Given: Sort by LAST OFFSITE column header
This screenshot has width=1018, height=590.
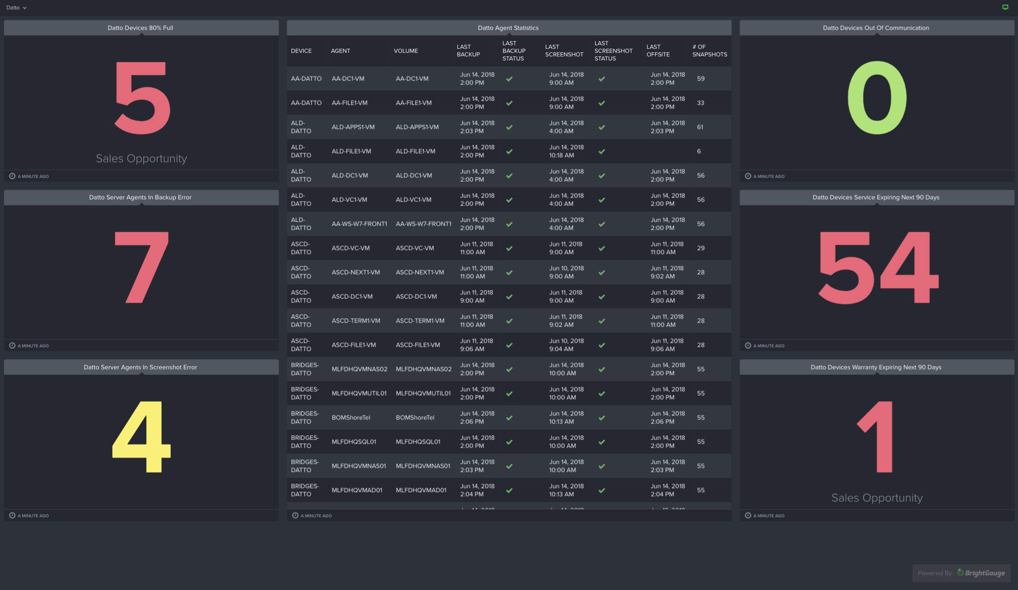Looking at the screenshot, I should click(x=658, y=51).
